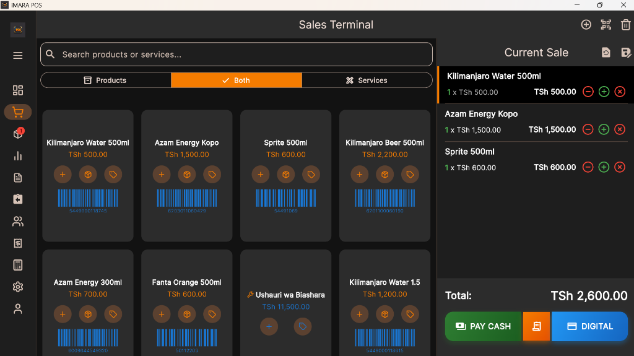This screenshot has width=634, height=356.
Task: Decrease quantity of Sprite 500ml in sale
Action: pyautogui.click(x=588, y=167)
